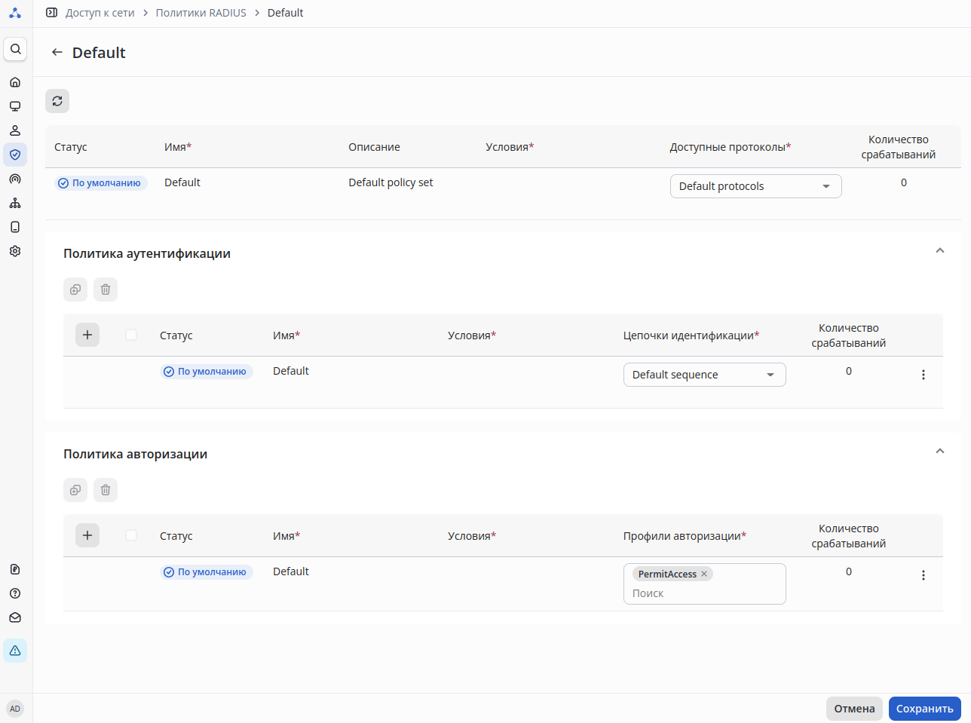This screenshot has width=971, height=723.
Task: Open the Default sequence dropdown
Action: point(704,375)
